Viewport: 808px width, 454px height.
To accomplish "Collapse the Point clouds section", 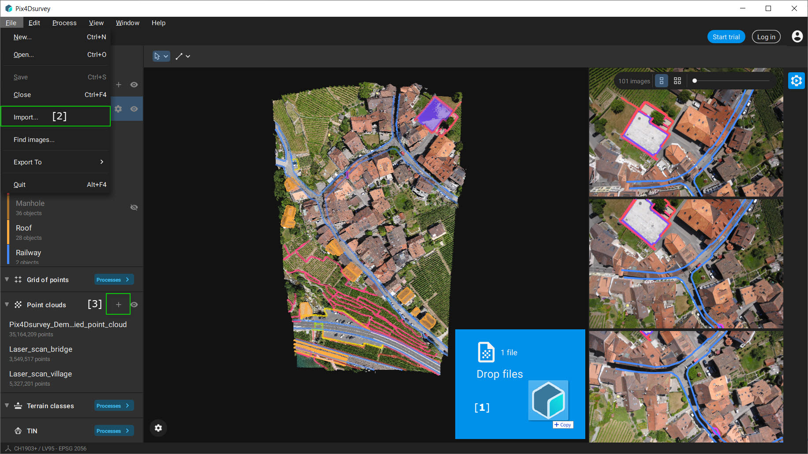I will pos(7,304).
